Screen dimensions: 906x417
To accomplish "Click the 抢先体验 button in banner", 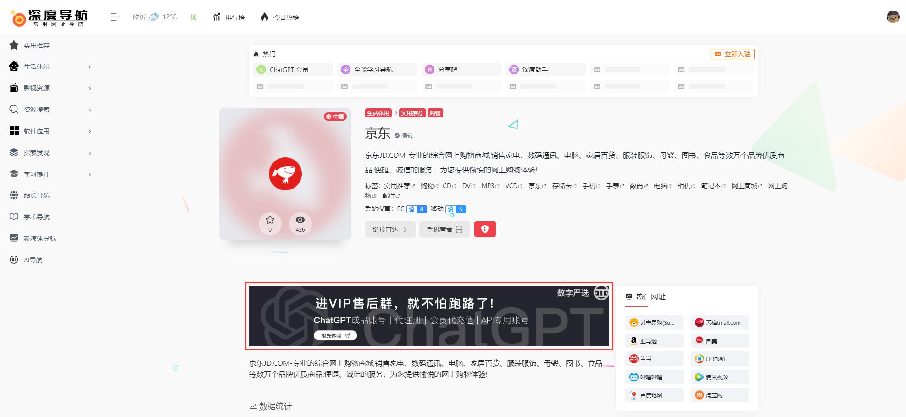I will [x=335, y=335].
